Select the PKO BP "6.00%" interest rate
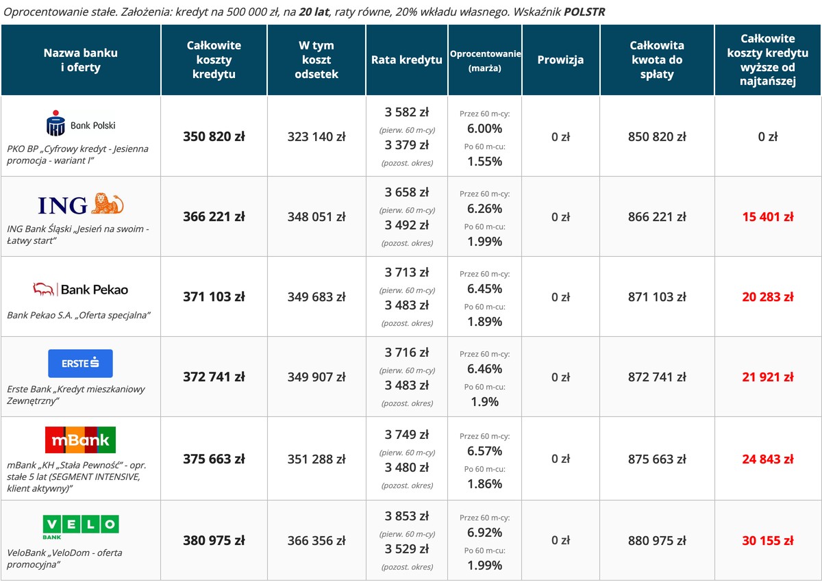This screenshot has width=822, height=582. [485, 129]
